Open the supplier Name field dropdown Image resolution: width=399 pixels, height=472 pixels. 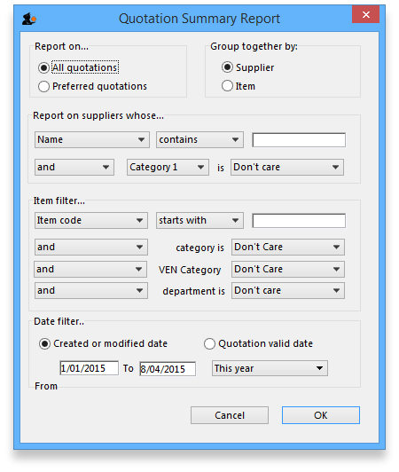pos(92,139)
